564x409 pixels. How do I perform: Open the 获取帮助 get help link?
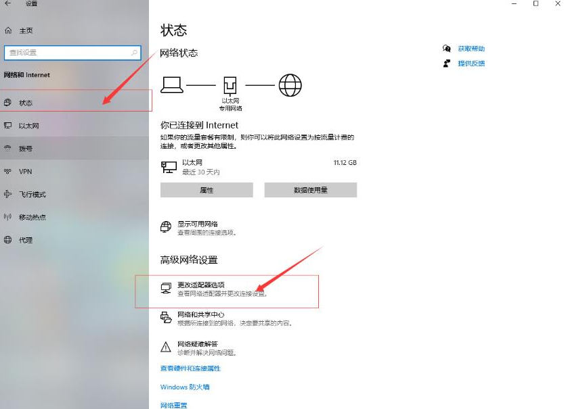pyautogui.click(x=471, y=49)
